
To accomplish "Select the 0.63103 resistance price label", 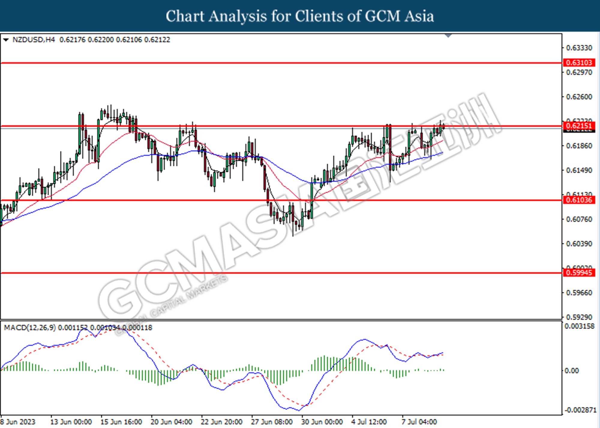I will [x=579, y=63].
